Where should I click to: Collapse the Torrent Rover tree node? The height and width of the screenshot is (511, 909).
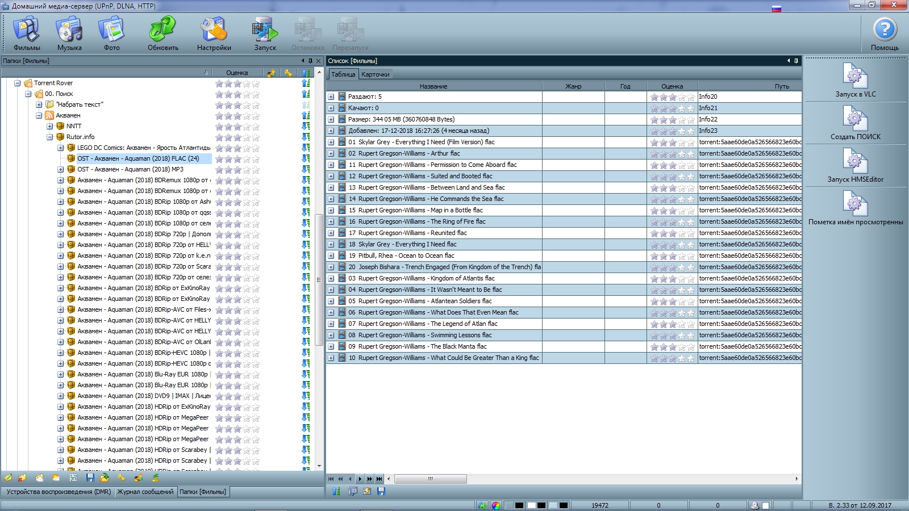coord(18,83)
